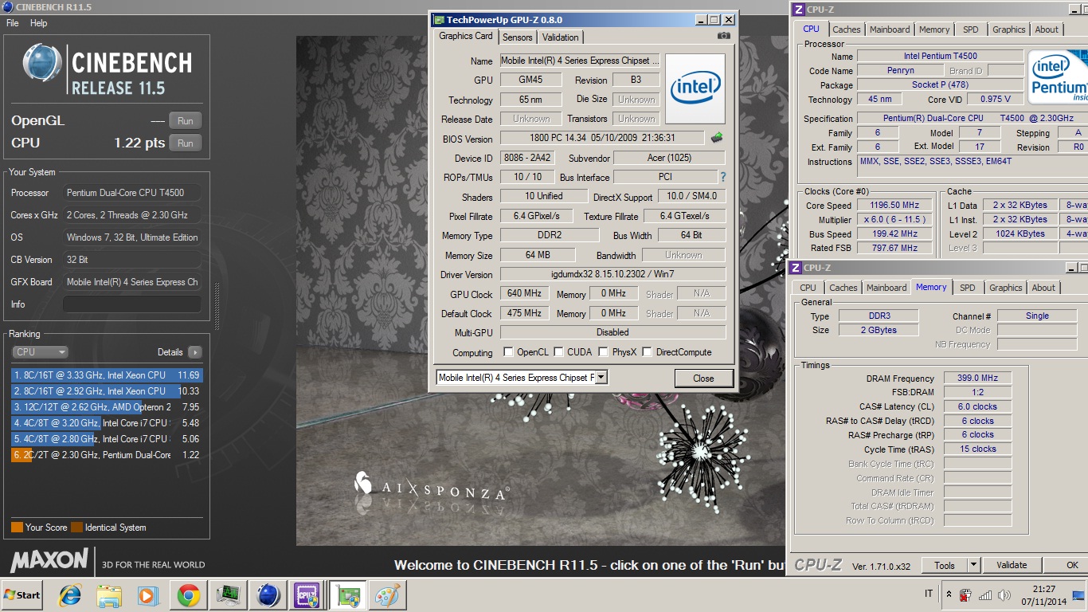Image resolution: width=1088 pixels, height=612 pixels.
Task: Run the CPU benchmark in Cinebench
Action: coord(185,143)
